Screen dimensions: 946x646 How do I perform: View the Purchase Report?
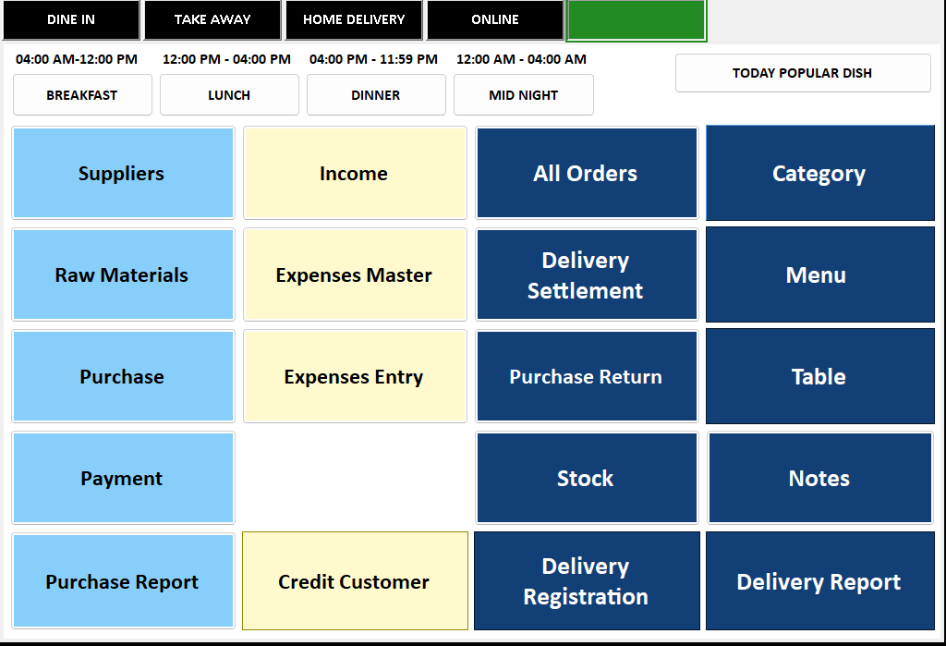click(123, 580)
